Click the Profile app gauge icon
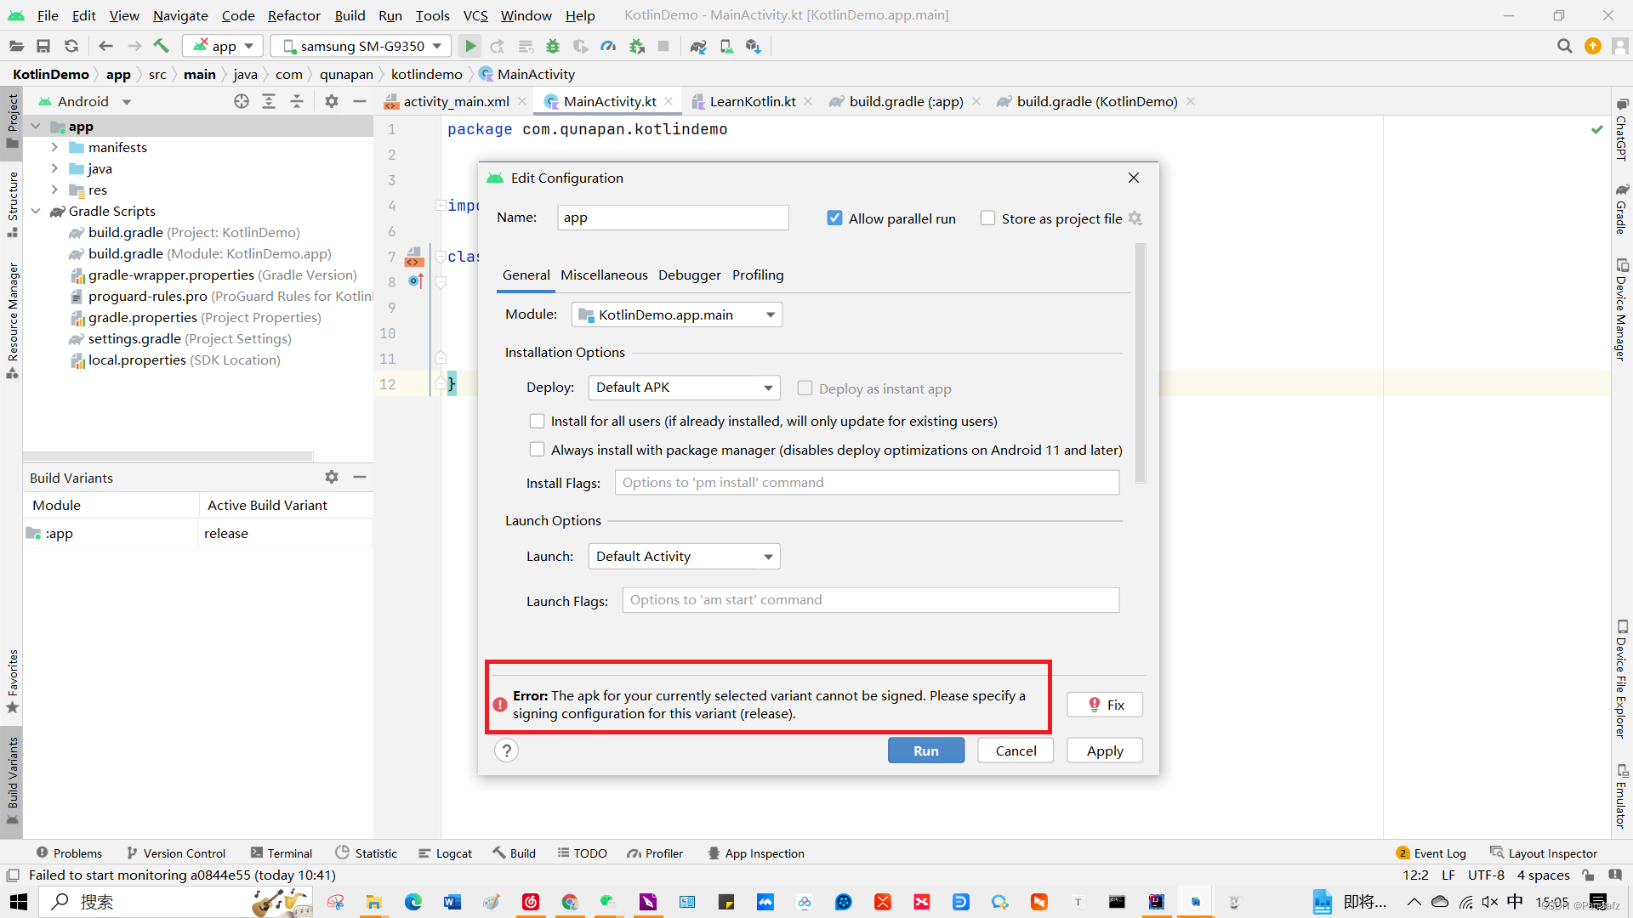 tap(608, 46)
